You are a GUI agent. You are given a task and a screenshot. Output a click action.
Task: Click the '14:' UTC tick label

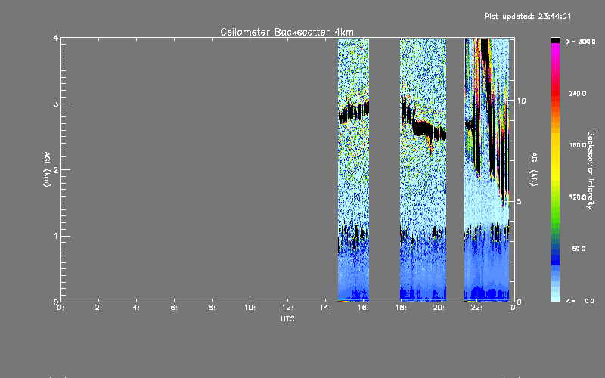point(326,308)
